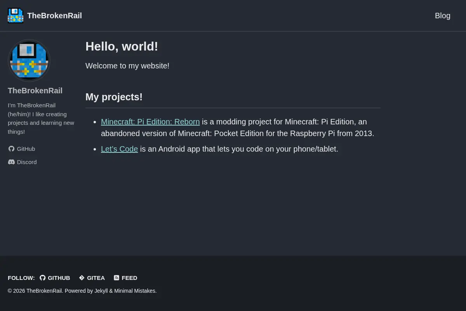
Task: Go to TheBrokenRail site title in header
Action: 54,16
